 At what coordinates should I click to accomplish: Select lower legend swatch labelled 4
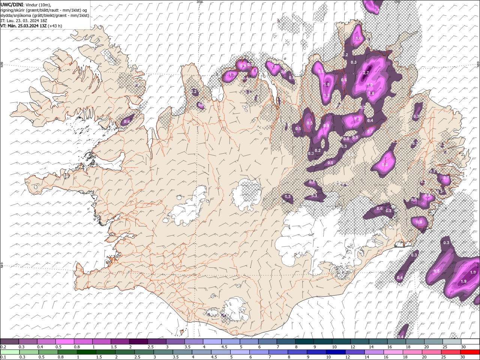point(201,352)
